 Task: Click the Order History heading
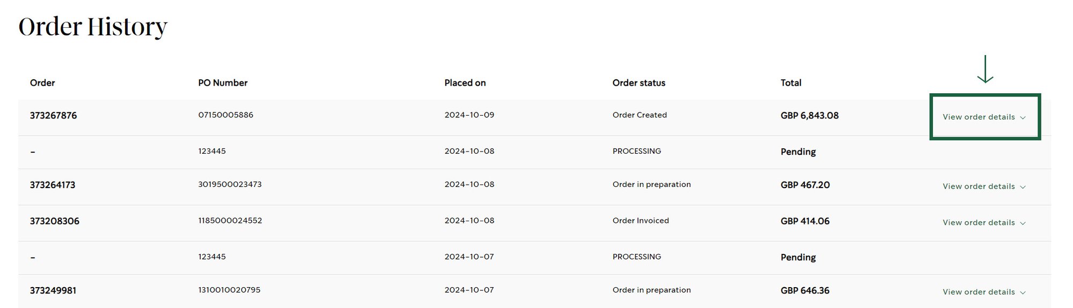pos(93,27)
